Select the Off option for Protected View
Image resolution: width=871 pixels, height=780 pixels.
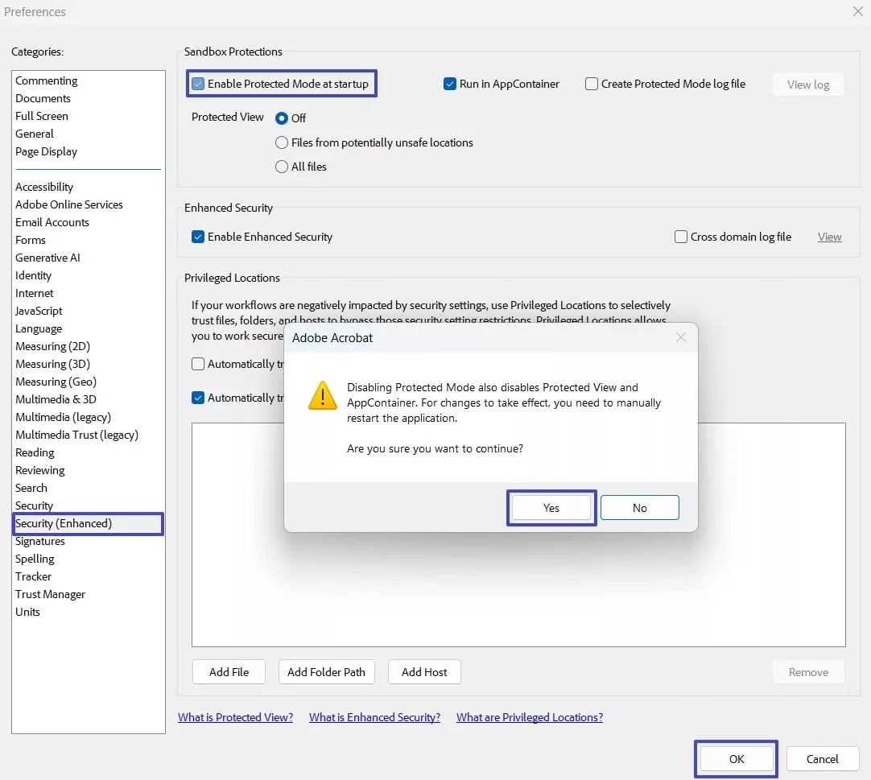[282, 118]
